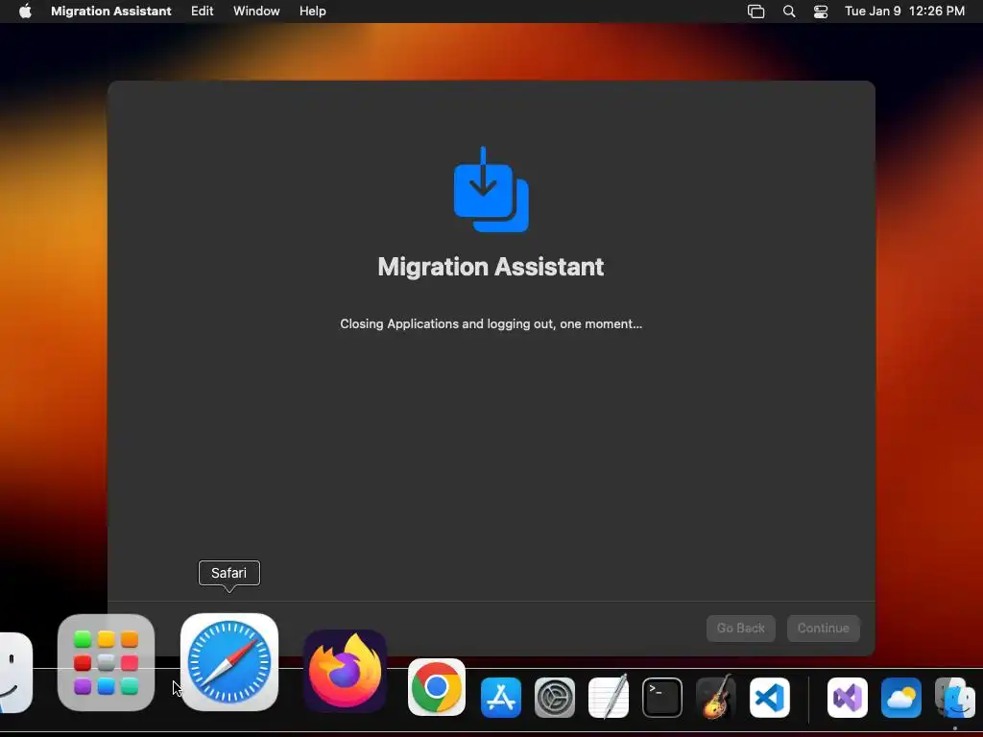Open TextEdit from the Dock
Image resolution: width=983 pixels, height=737 pixels.
coord(609,697)
